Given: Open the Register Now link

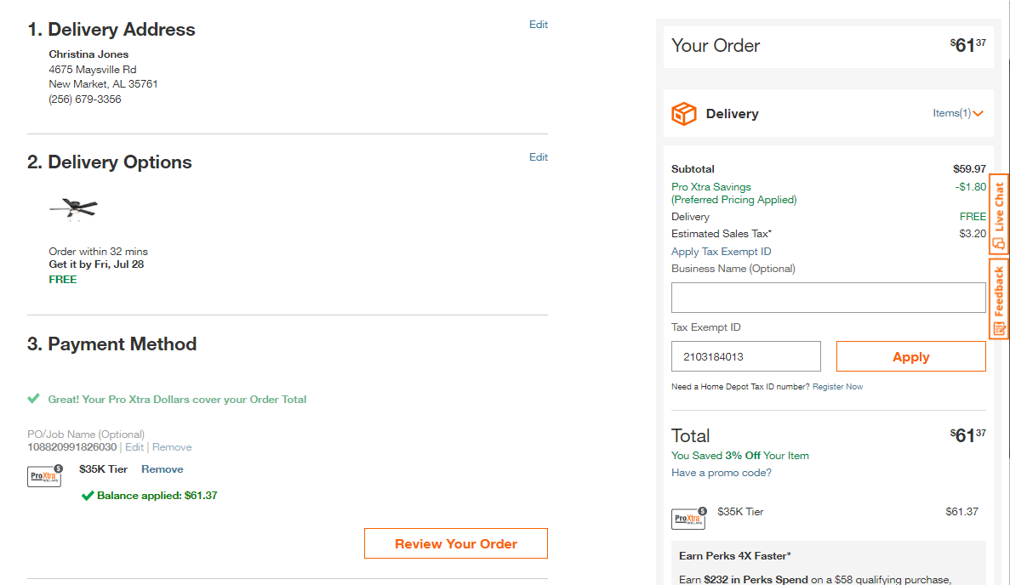Looking at the screenshot, I should 837,387.
